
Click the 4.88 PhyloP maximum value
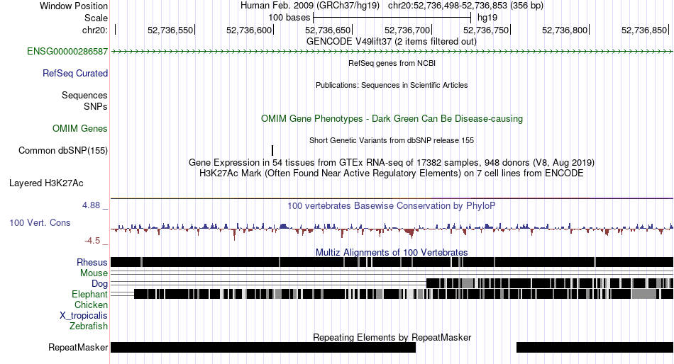(x=91, y=205)
